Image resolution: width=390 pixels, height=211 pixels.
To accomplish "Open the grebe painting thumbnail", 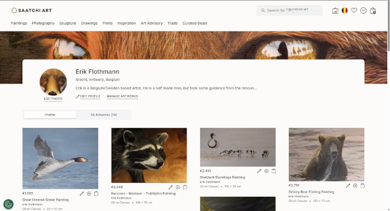I will [60, 158].
